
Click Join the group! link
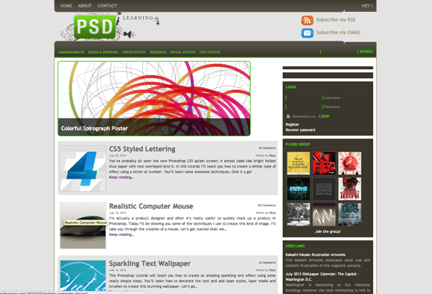tap(328, 231)
